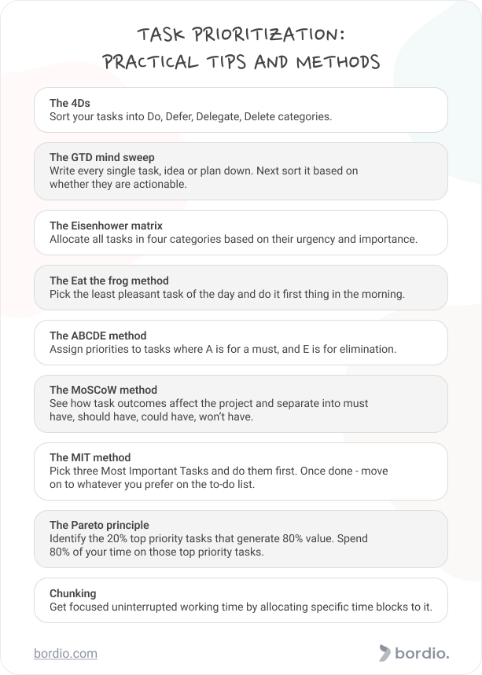Screen dimensions: 482x675
Task: Open The GTD mind sweep card
Action: 241,171
